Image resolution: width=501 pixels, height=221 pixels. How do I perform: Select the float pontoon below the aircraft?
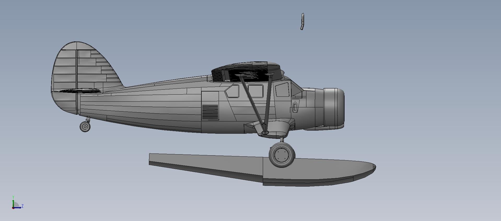(262, 169)
